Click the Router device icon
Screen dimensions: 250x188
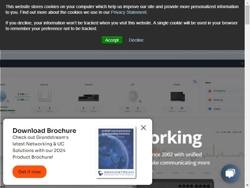pyautogui.click(x=45, y=96)
